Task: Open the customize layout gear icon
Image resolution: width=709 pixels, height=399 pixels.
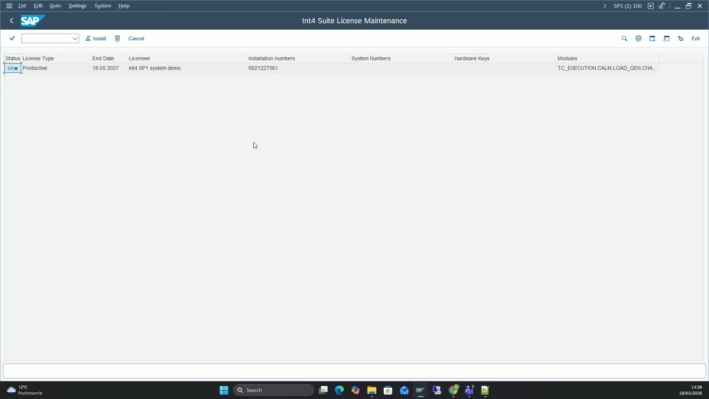Action: 681,38
